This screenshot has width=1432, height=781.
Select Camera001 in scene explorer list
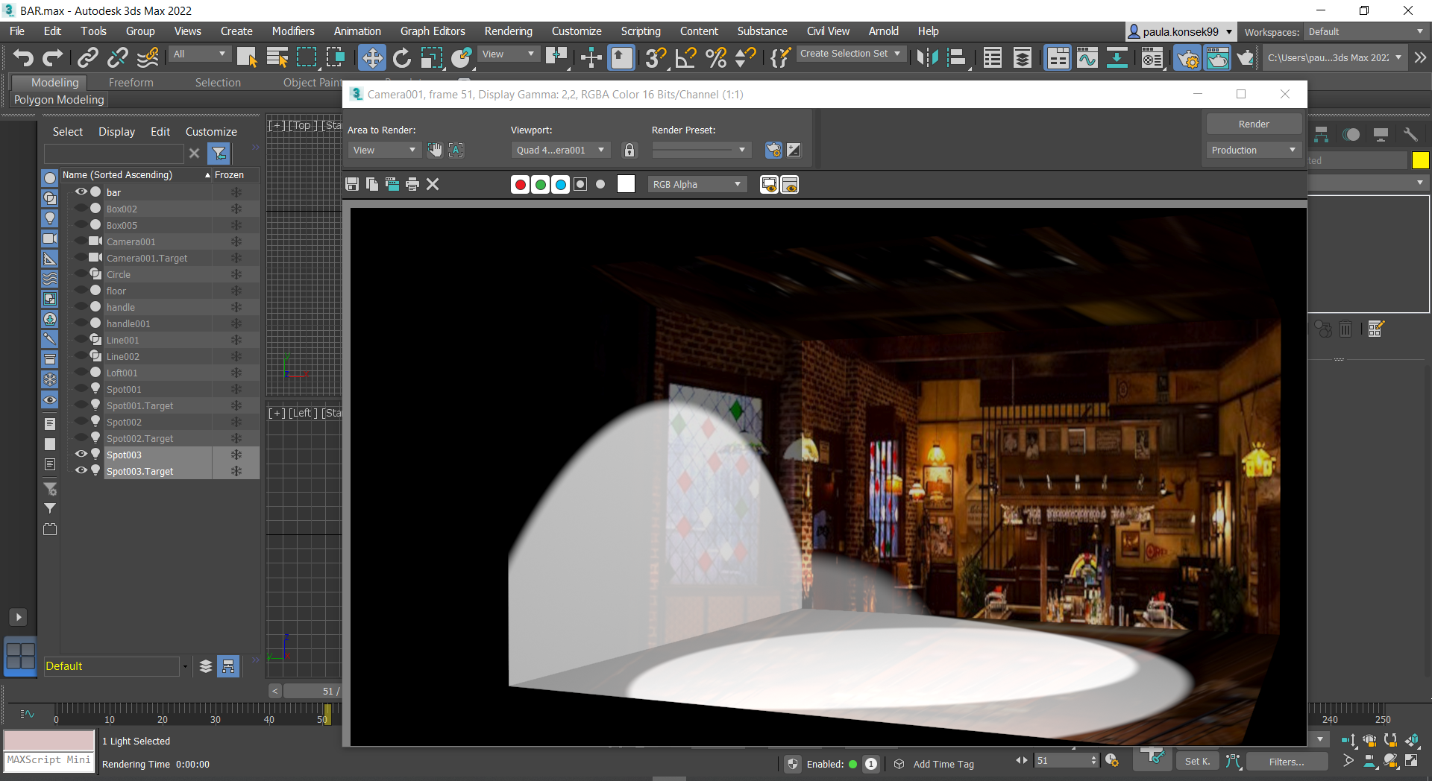pos(131,241)
